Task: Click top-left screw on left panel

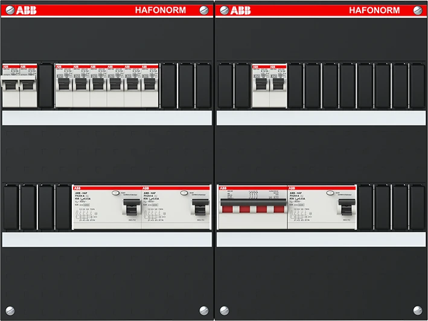Action: click(9, 10)
